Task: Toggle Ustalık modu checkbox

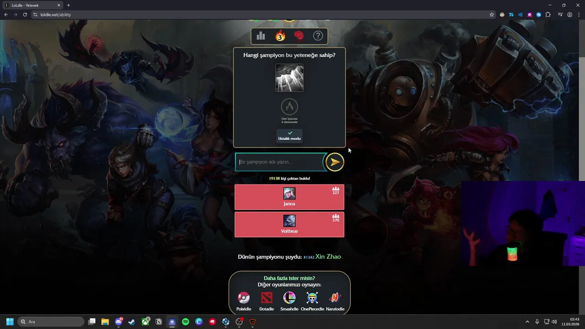Action: pyautogui.click(x=289, y=136)
